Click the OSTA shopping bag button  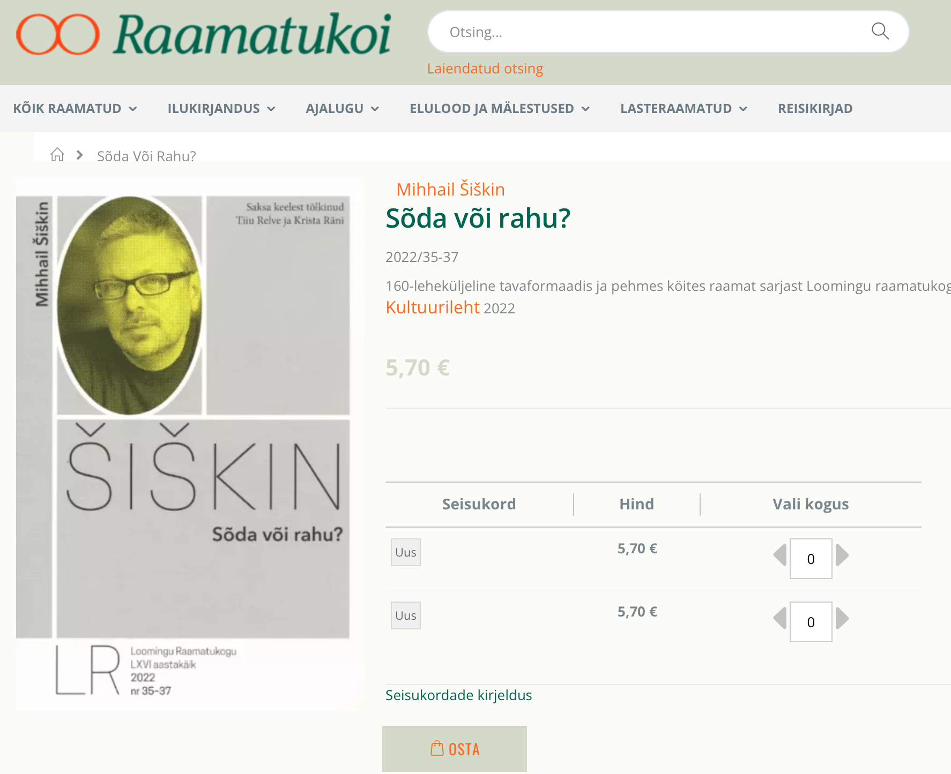pos(455,749)
